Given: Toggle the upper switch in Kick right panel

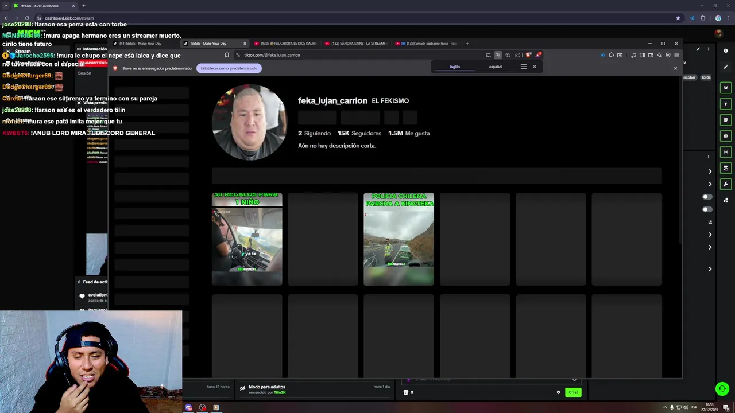Looking at the screenshot, I should (707, 197).
